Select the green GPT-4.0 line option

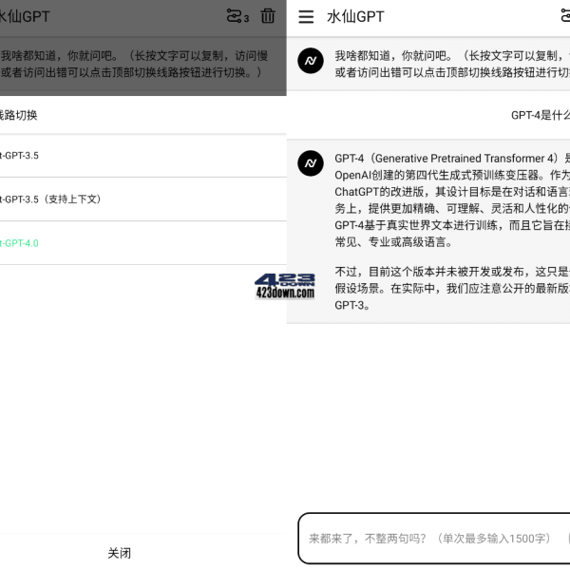point(143,243)
